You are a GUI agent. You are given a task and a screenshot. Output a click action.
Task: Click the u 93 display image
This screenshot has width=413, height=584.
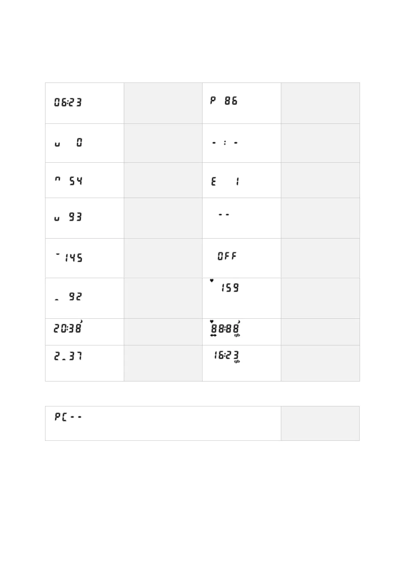pos(68,217)
